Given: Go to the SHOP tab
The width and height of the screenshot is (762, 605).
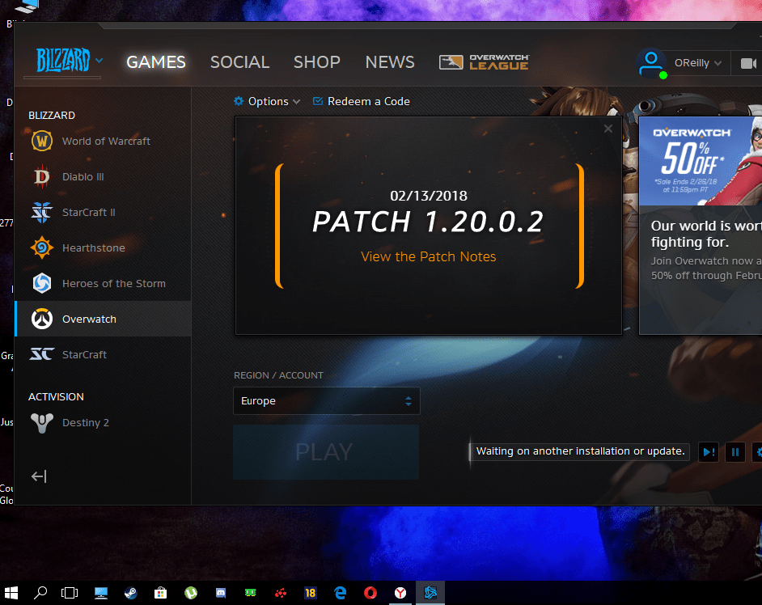Looking at the screenshot, I should coord(317,62).
